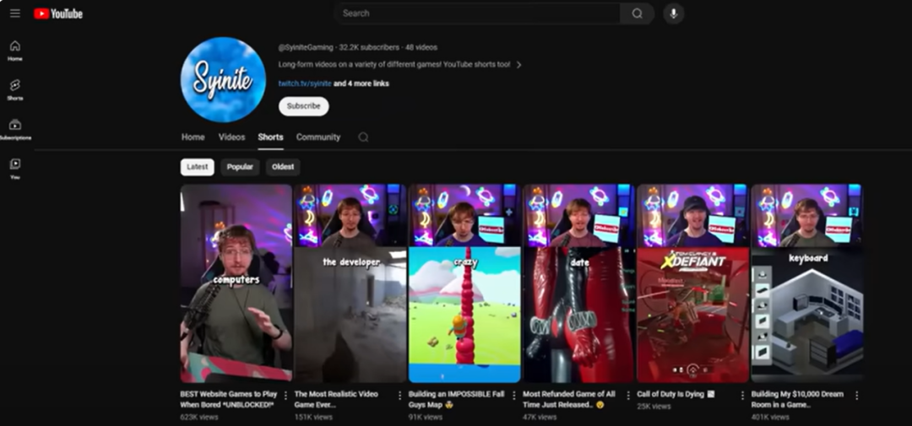Open Shorts from left sidebar
The height and width of the screenshot is (426, 912).
pos(15,89)
